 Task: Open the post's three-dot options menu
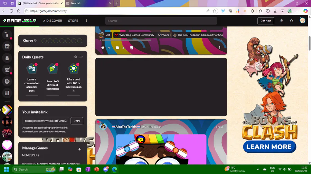tap(219, 48)
